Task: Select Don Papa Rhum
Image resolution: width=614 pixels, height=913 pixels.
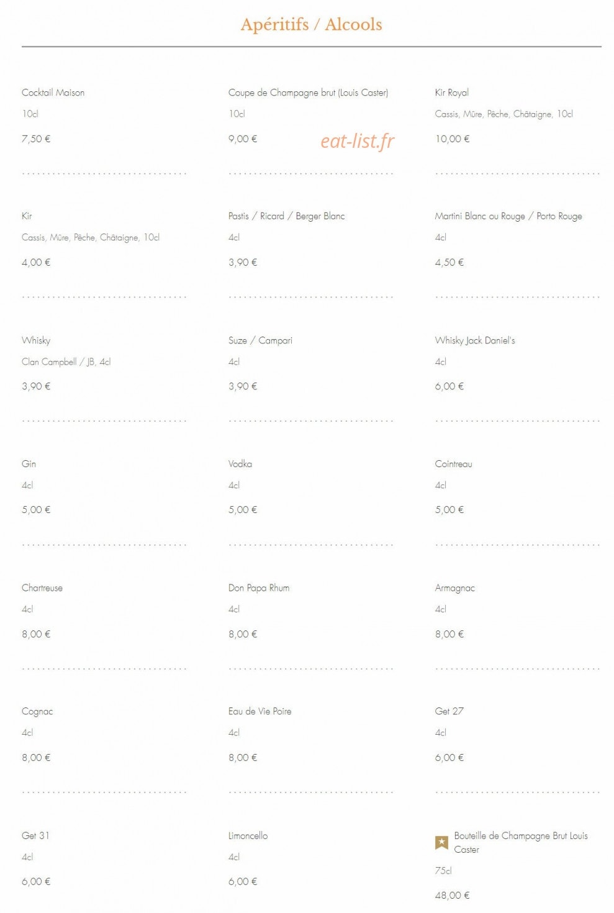Action: [x=259, y=588]
